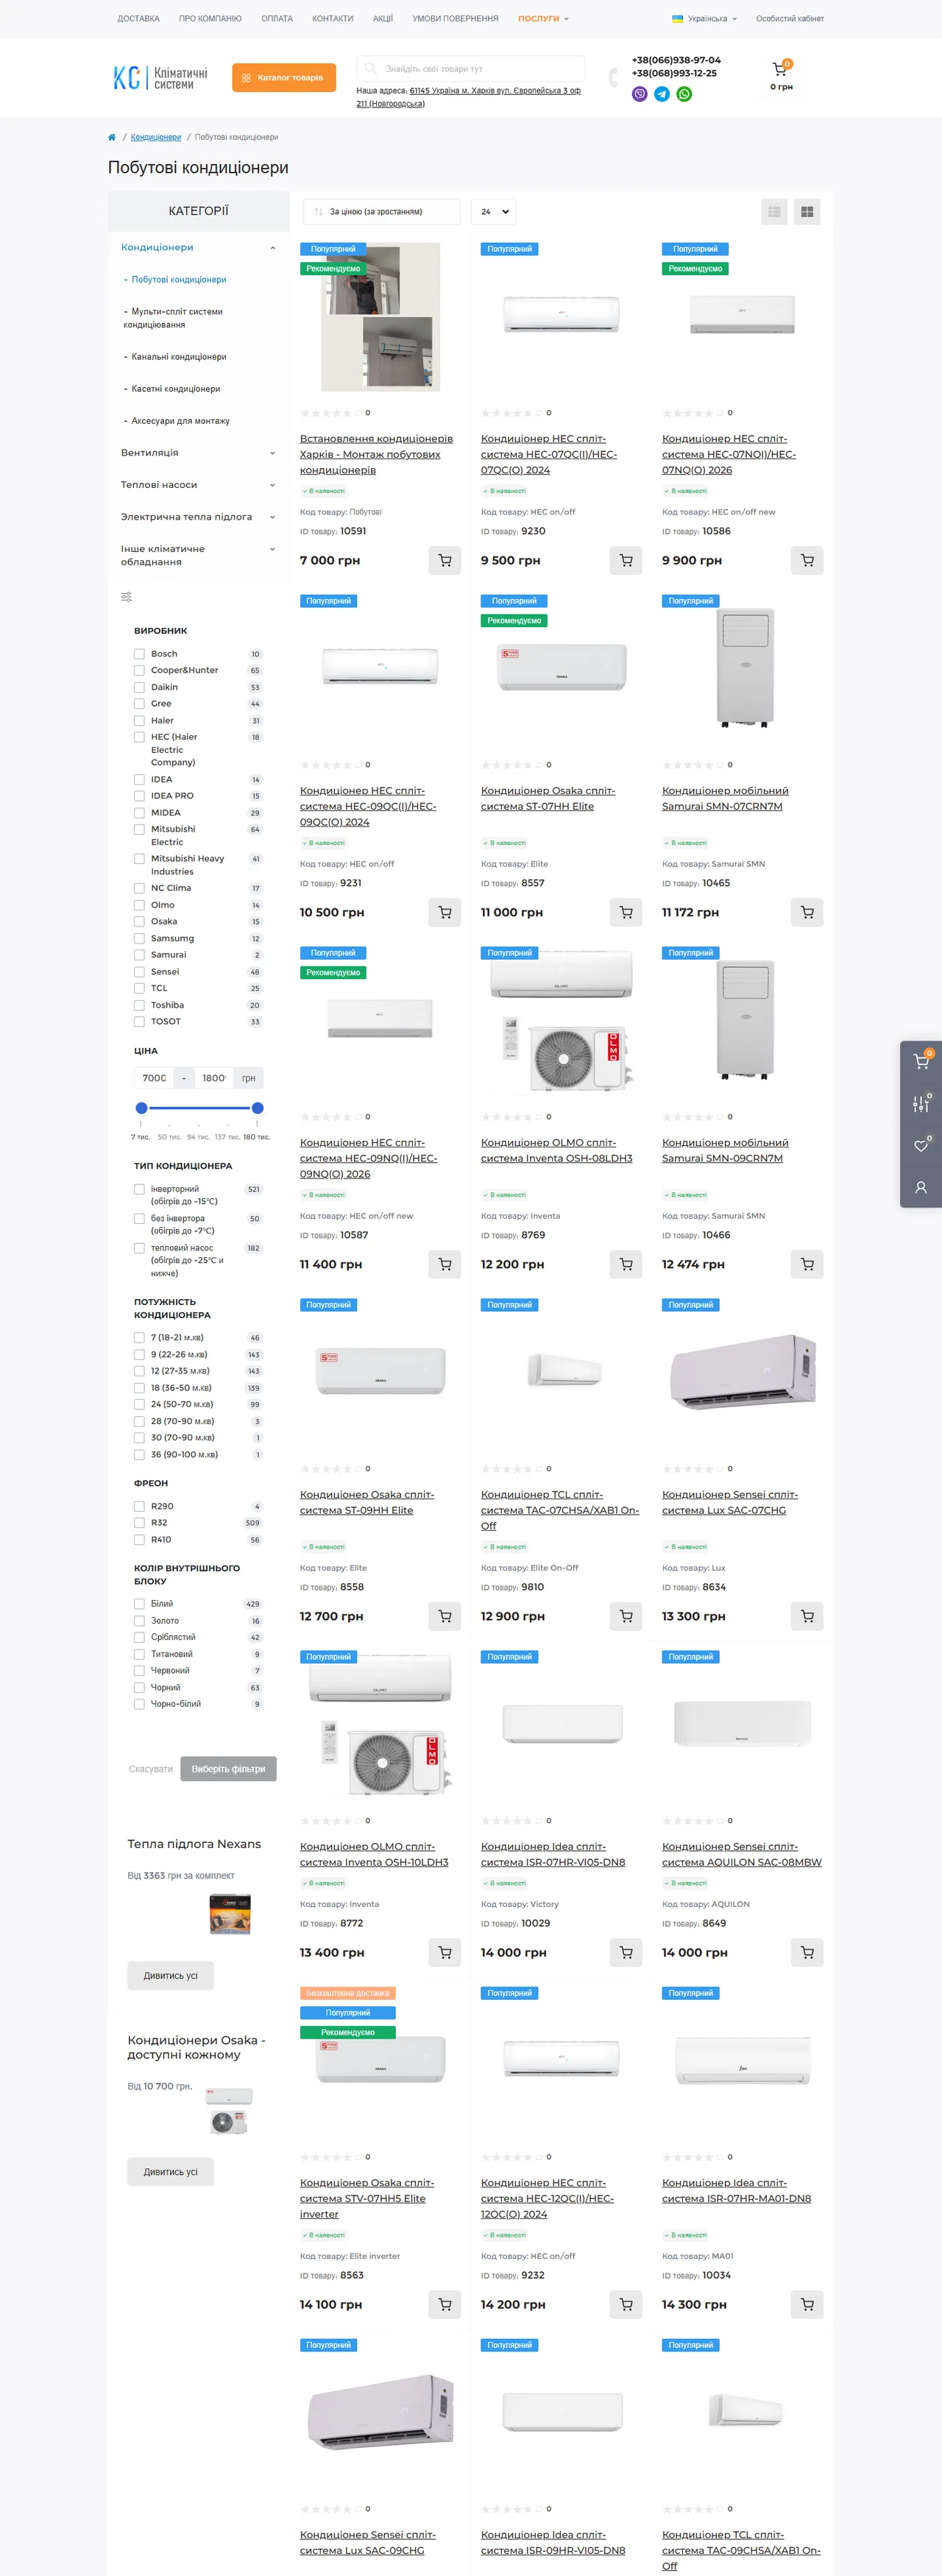This screenshot has height=2576, width=942.
Task: Check 9 (22-26 м.кв) power filter
Action: click(x=139, y=1355)
